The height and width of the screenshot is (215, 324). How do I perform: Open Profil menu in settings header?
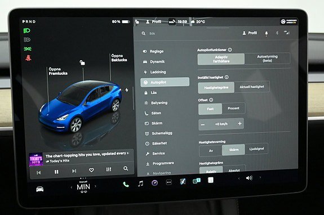click(x=250, y=33)
